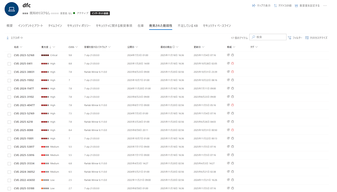Screen dimensions: 337x192
Task: Open the CVE-2023-52169 vulnerability link
Action: pos(24,113)
